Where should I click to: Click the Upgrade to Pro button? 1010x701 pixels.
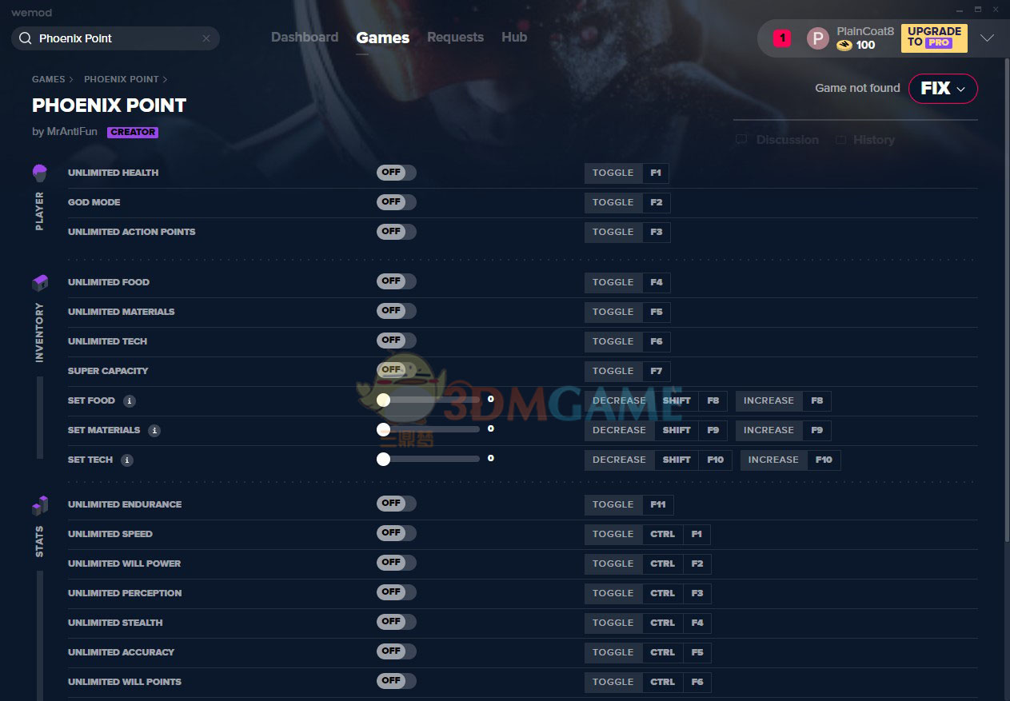coord(934,38)
